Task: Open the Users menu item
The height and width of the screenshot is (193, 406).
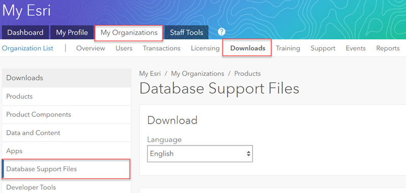Action: coord(124,48)
